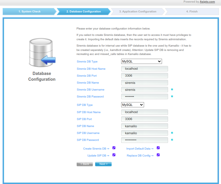Click the Create Siremis DB label

(96, 149)
